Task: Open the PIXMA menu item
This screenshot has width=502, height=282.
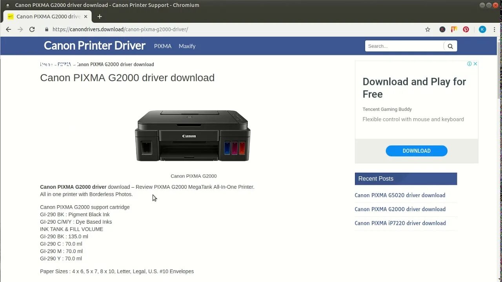Action: point(163,46)
